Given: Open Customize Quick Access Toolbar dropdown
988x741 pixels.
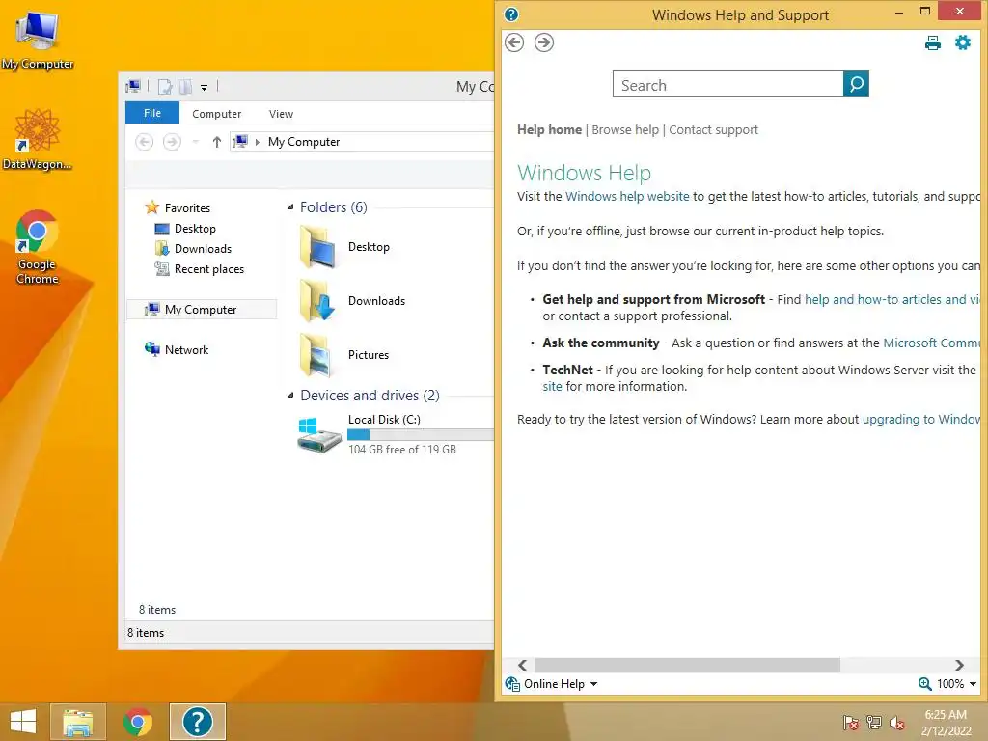Looking at the screenshot, I should pos(205,88).
